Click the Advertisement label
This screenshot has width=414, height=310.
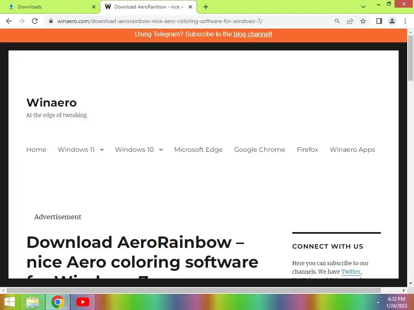click(x=57, y=217)
